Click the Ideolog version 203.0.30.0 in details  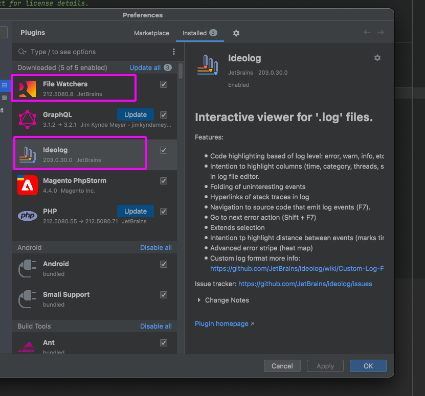click(x=273, y=73)
